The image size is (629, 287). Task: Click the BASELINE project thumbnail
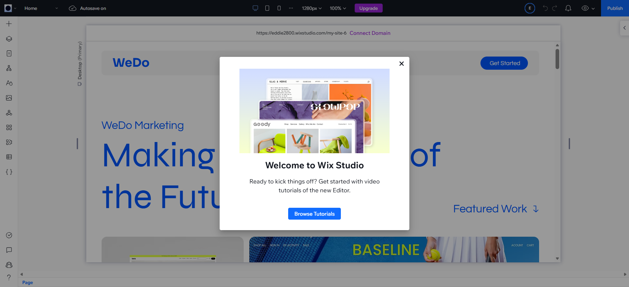pyautogui.click(x=394, y=250)
